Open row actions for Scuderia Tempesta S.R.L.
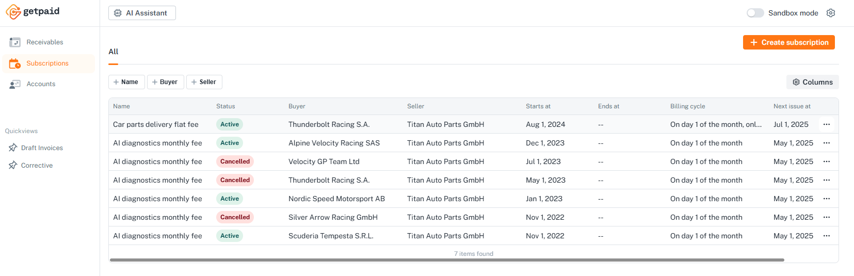The height and width of the screenshot is (276, 854). pyautogui.click(x=827, y=236)
